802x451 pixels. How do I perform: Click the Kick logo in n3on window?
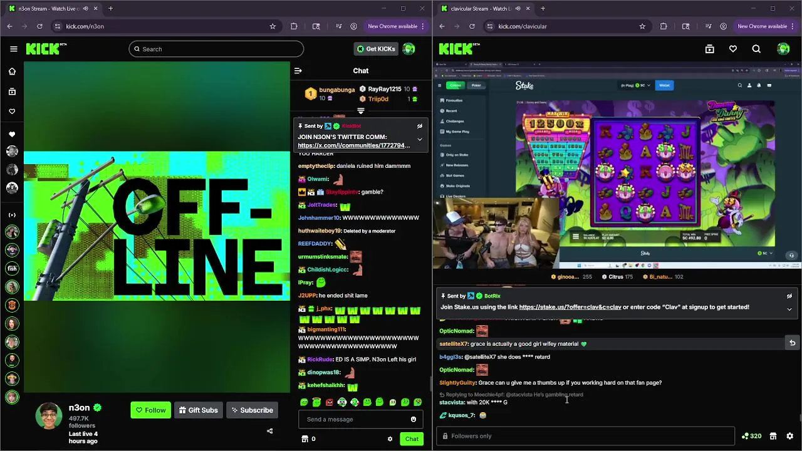[46, 49]
